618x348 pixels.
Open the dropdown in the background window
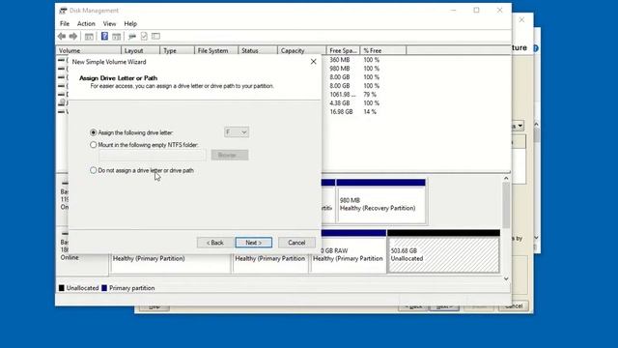pos(520,127)
